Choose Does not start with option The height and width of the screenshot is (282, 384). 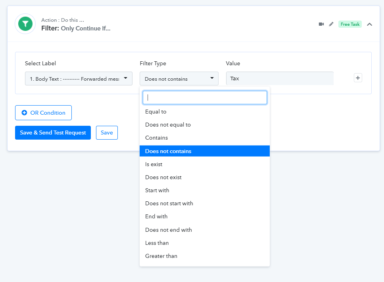(204, 203)
